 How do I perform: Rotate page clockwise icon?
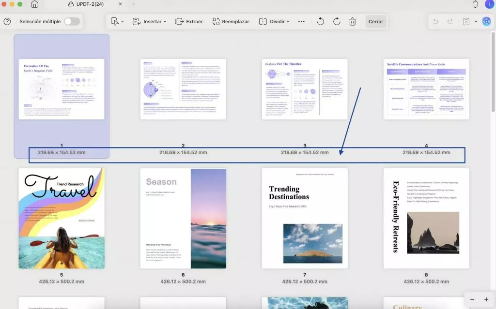pos(337,21)
